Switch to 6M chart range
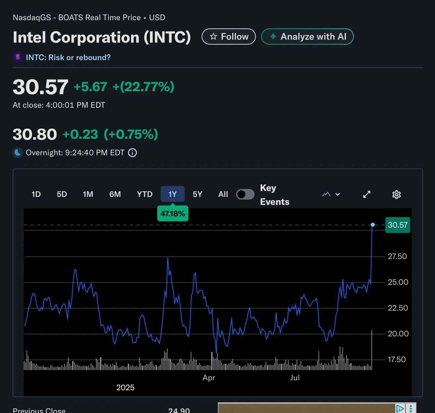 point(115,194)
